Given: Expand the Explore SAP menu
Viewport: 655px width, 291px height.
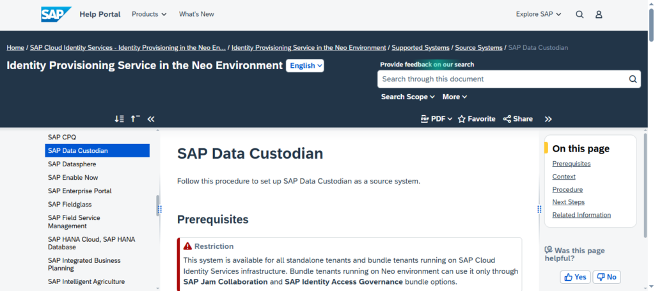Looking at the screenshot, I should coord(539,14).
